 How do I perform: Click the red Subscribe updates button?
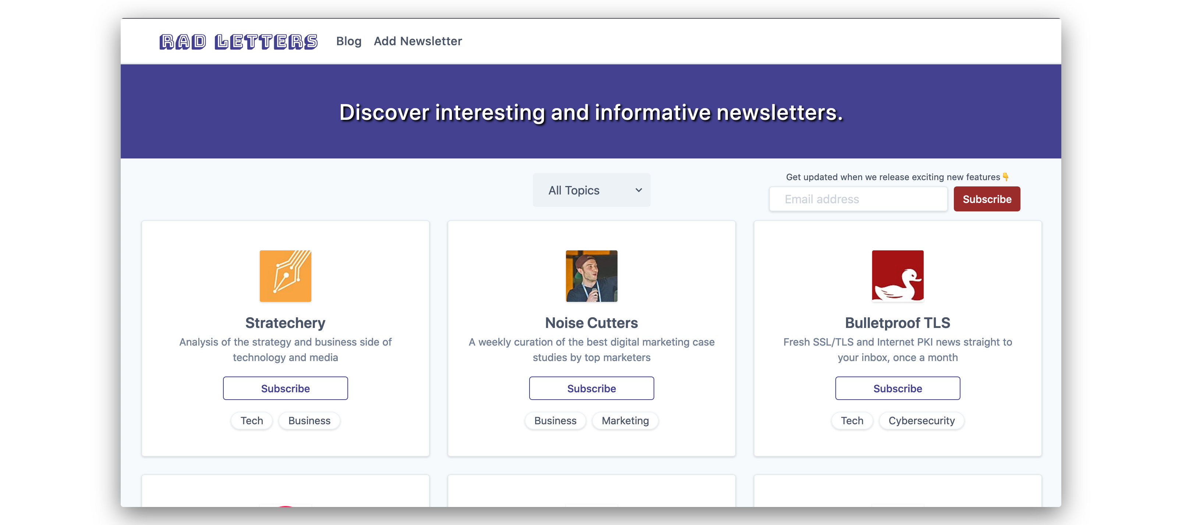[x=987, y=199]
